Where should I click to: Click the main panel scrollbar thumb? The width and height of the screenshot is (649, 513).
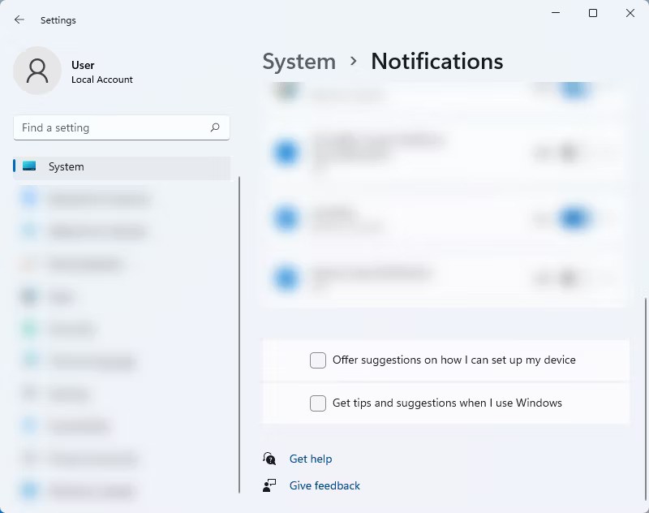coord(645,399)
